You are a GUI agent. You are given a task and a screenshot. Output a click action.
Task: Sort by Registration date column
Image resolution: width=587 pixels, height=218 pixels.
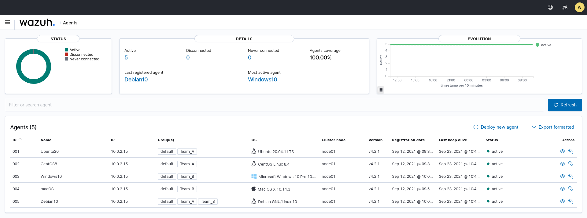408,140
